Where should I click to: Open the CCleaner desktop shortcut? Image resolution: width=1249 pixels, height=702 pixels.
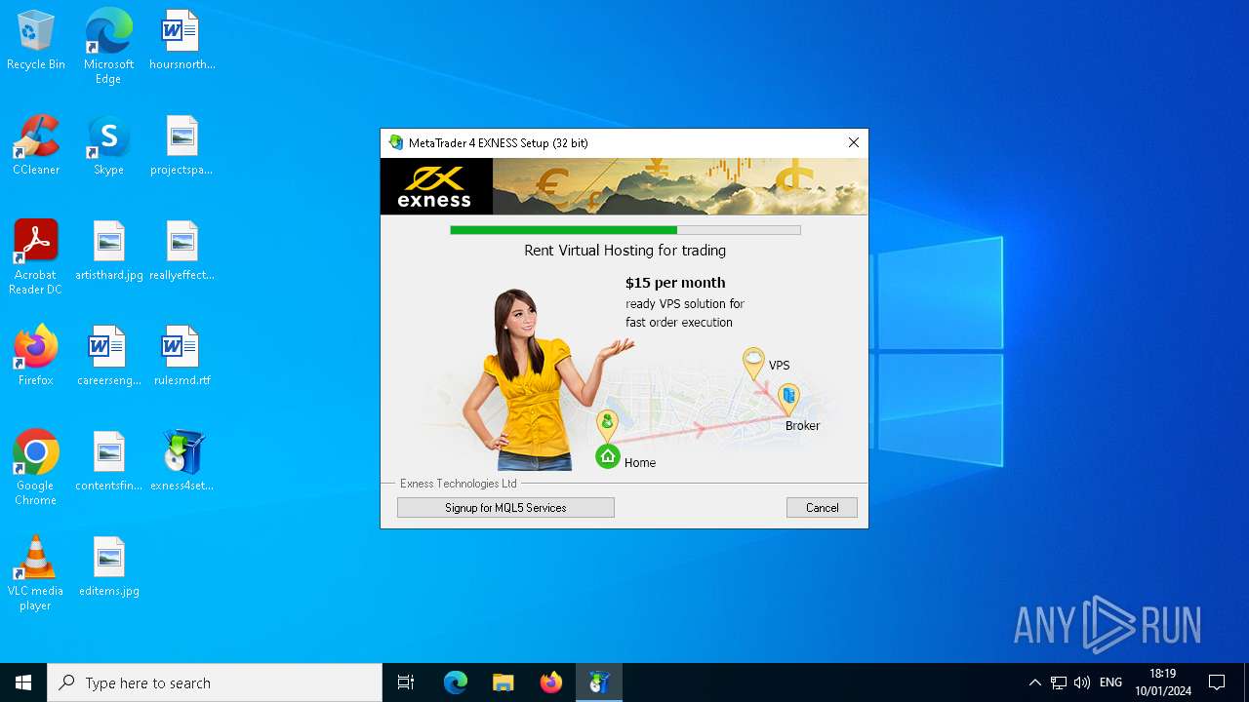coord(36,144)
